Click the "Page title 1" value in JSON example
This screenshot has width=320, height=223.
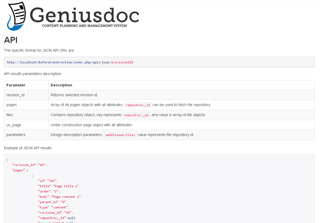(x=66, y=186)
